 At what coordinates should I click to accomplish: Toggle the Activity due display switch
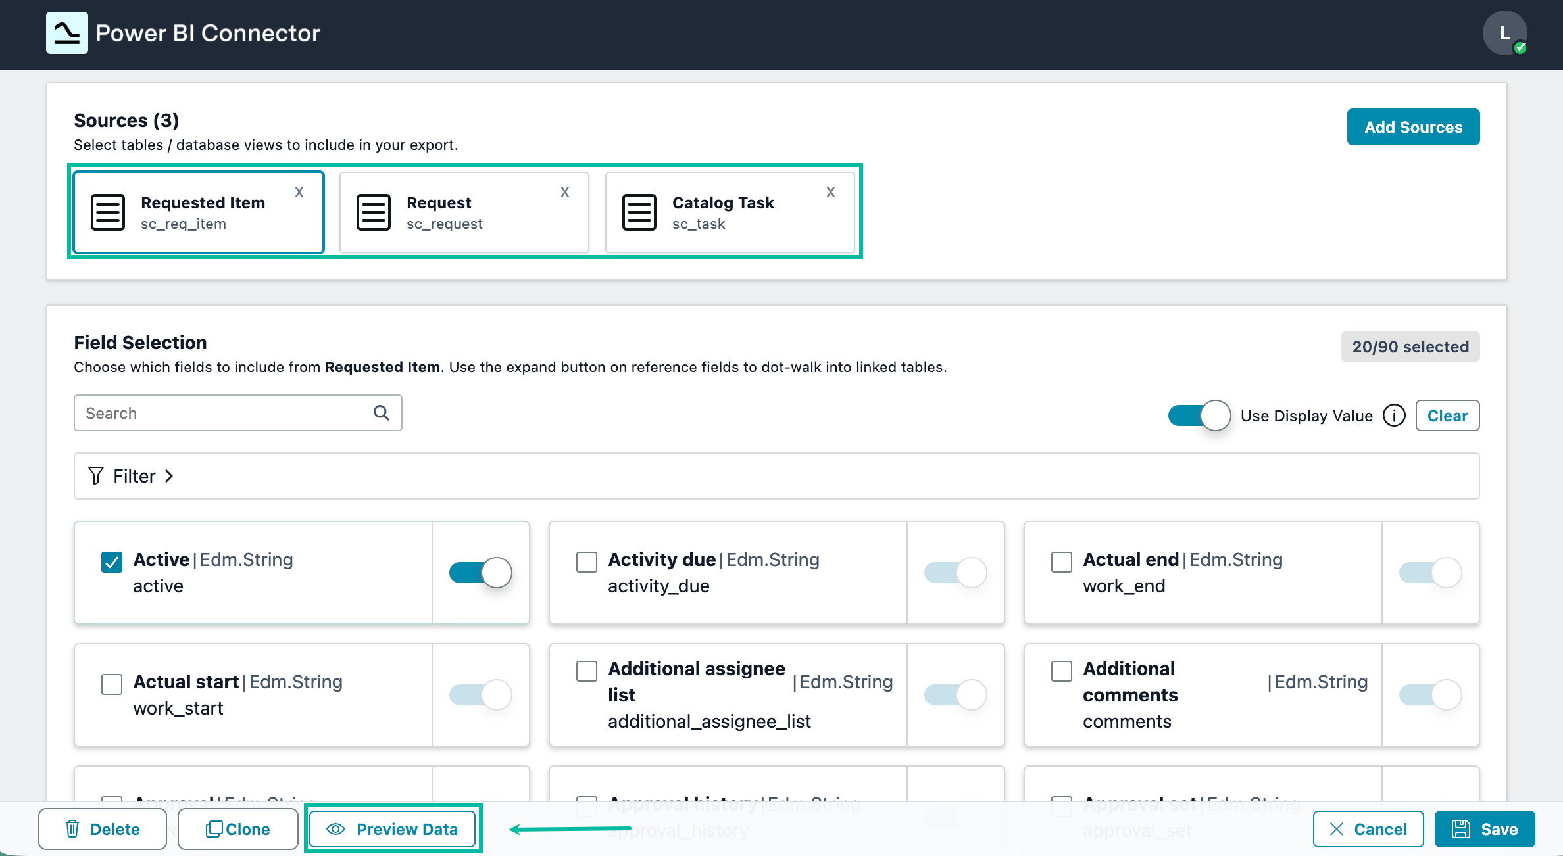956,573
